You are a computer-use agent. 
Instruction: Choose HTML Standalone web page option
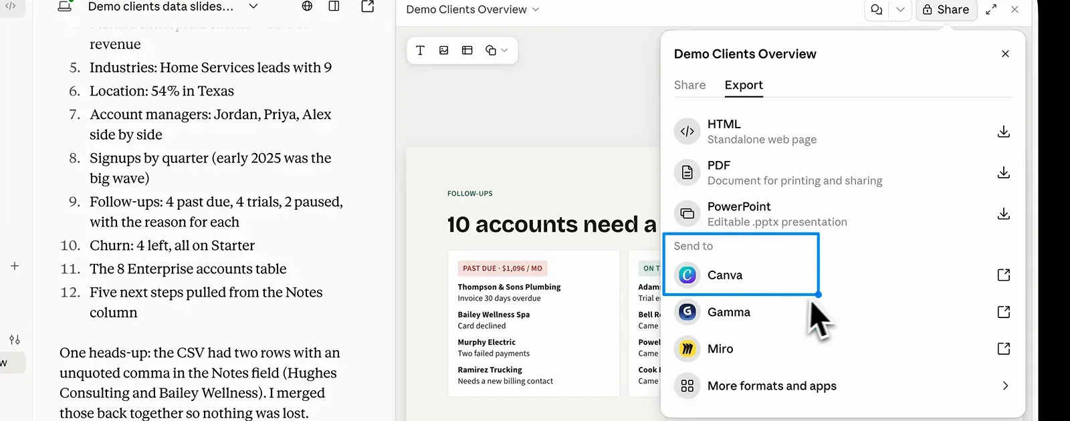click(843, 132)
